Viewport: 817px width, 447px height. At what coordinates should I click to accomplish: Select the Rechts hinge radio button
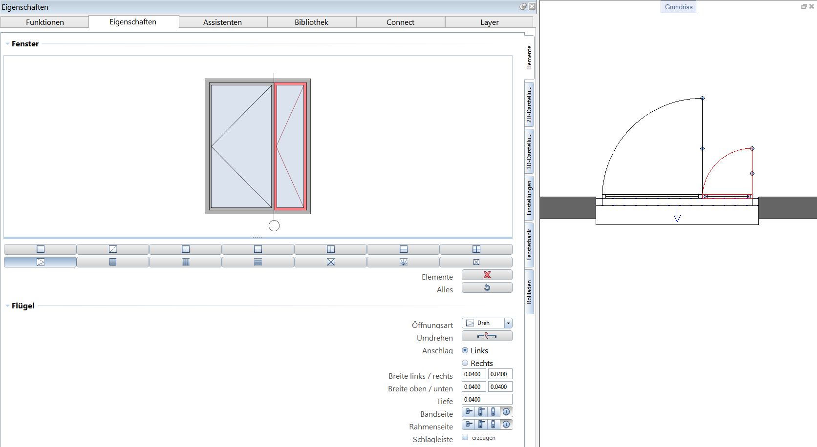[x=465, y=363]
